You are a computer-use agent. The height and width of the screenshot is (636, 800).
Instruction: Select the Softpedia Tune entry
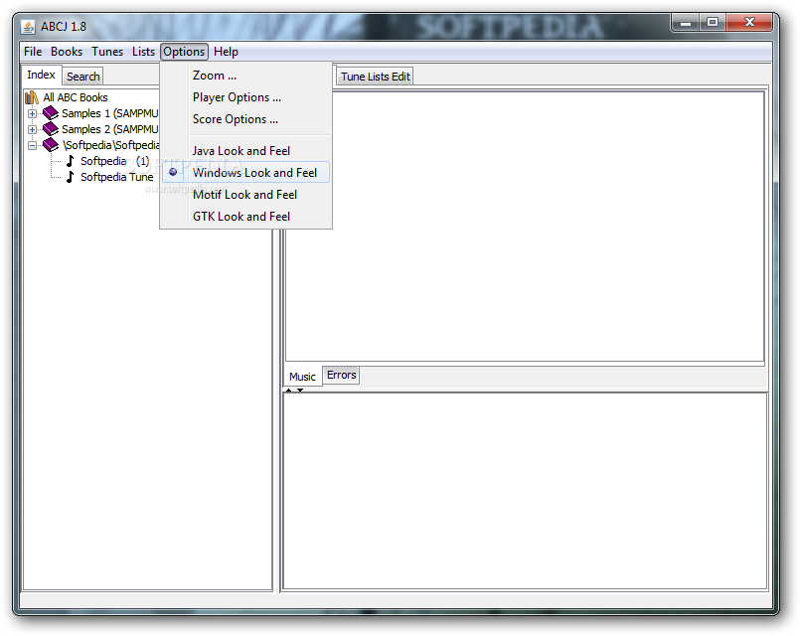click(117, 177)
